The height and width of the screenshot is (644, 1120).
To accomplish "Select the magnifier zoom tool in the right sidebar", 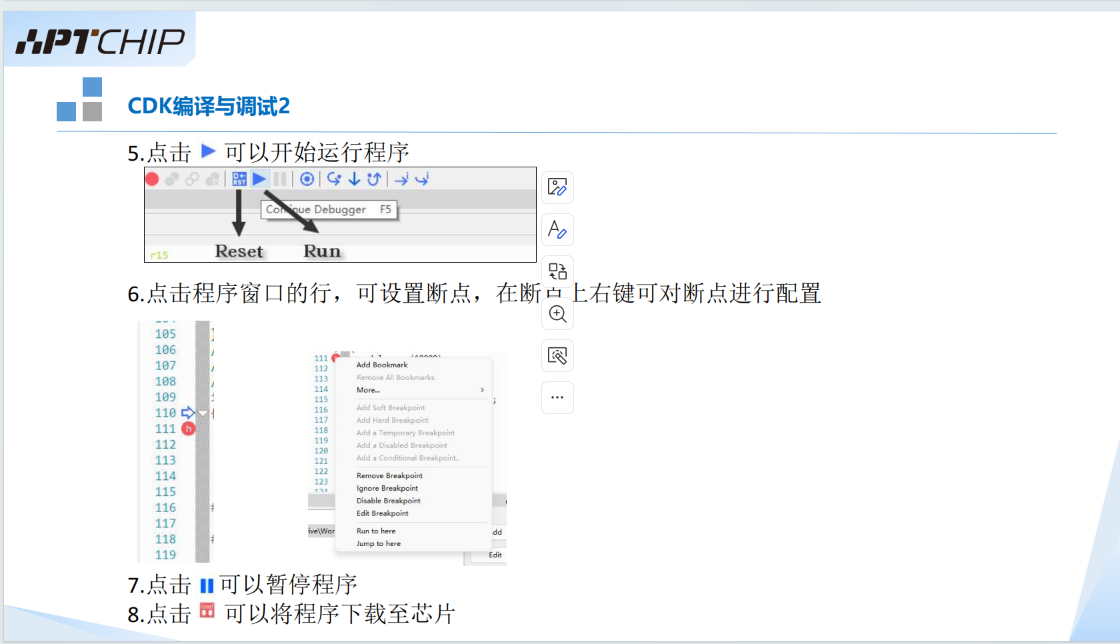I will [557, 314].
